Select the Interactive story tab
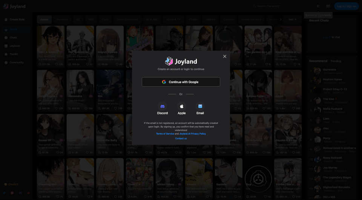This screenshot has width=362, height=200. (252, 19)
